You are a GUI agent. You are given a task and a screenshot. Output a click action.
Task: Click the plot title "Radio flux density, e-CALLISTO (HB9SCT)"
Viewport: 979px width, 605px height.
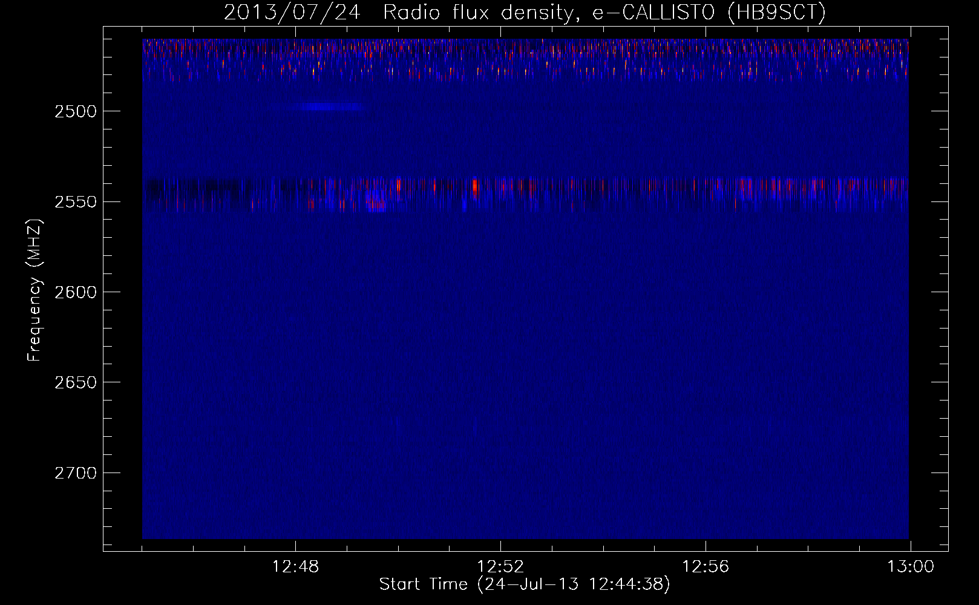tap(604, 12)
